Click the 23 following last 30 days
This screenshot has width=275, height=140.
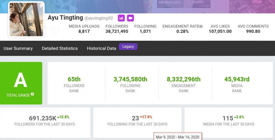[135, 118]
